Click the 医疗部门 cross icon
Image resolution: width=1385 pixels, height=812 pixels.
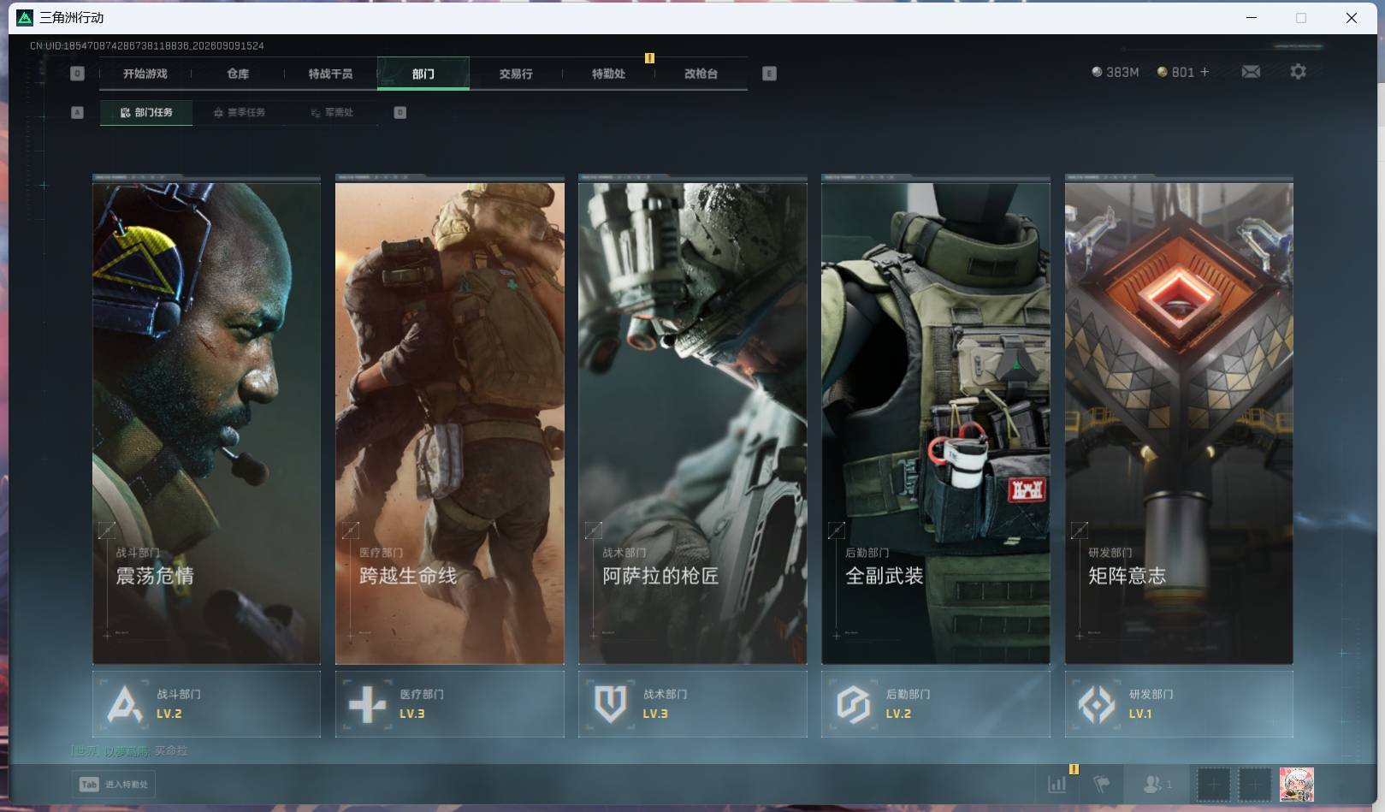[x=368, y=705]
